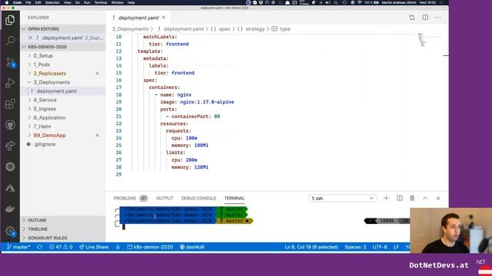Screen dimensions: 492x276
Task: Open the terminal shell selector dropdown
Action: 342,198
